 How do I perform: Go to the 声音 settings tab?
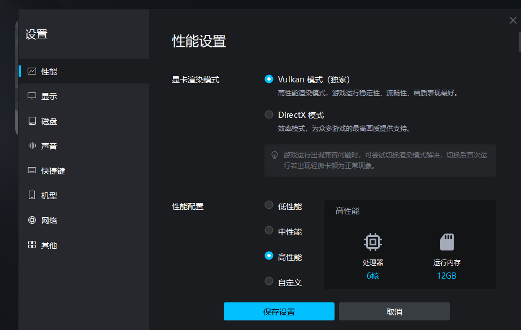point(84,146)
